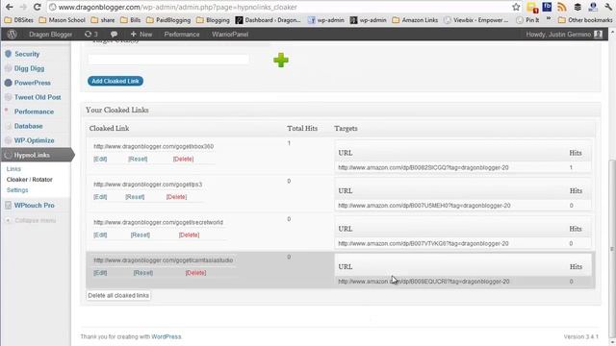This screenshot has height=346, width=616.
Task: Open the Blogging bookmark folder
Action: click(x=213, y=20)
